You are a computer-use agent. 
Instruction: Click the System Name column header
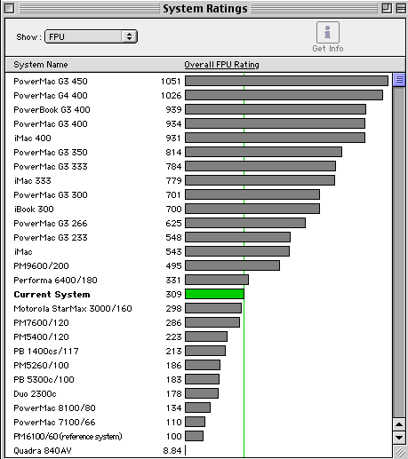click(x=41, y=65)
